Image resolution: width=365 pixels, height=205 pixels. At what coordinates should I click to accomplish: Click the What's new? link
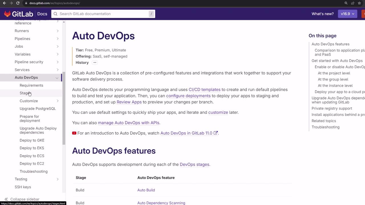pos(323,14)
